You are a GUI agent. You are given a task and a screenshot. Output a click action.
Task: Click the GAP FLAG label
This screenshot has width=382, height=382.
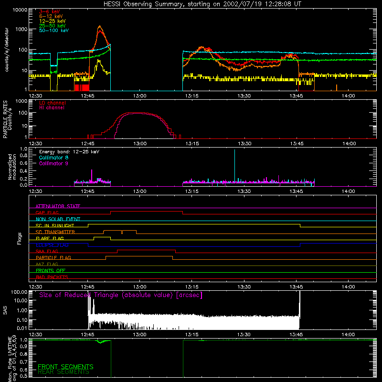(x=47, y=212)
